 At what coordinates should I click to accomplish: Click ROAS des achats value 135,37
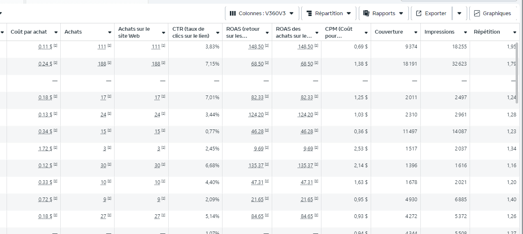[306, 165]
